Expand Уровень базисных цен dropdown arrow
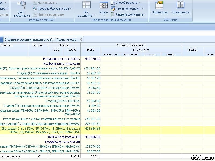Image resolution: width=215 pixels, height=161 pixels. click(71, 9)
